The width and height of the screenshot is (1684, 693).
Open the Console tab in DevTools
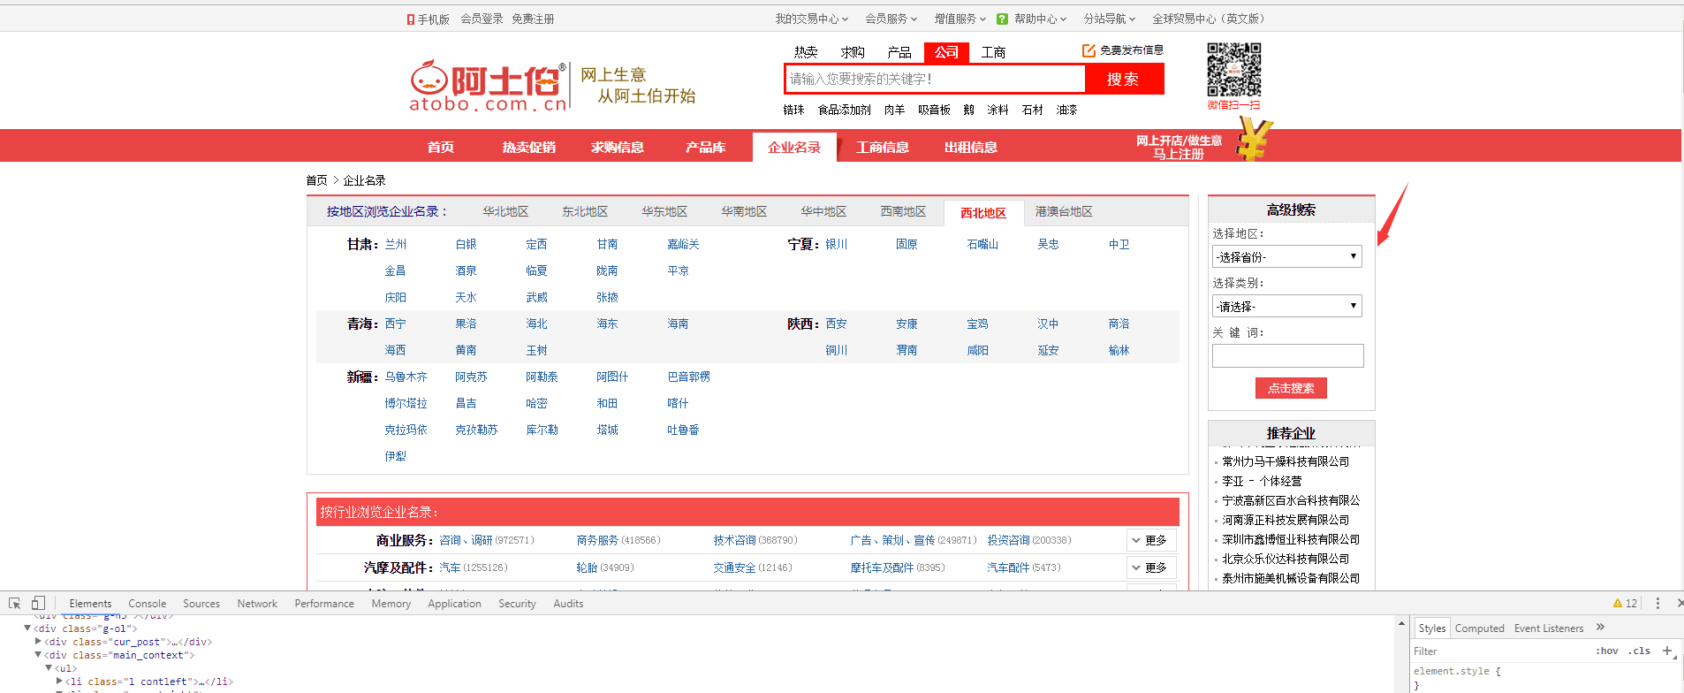click(147, 603)
